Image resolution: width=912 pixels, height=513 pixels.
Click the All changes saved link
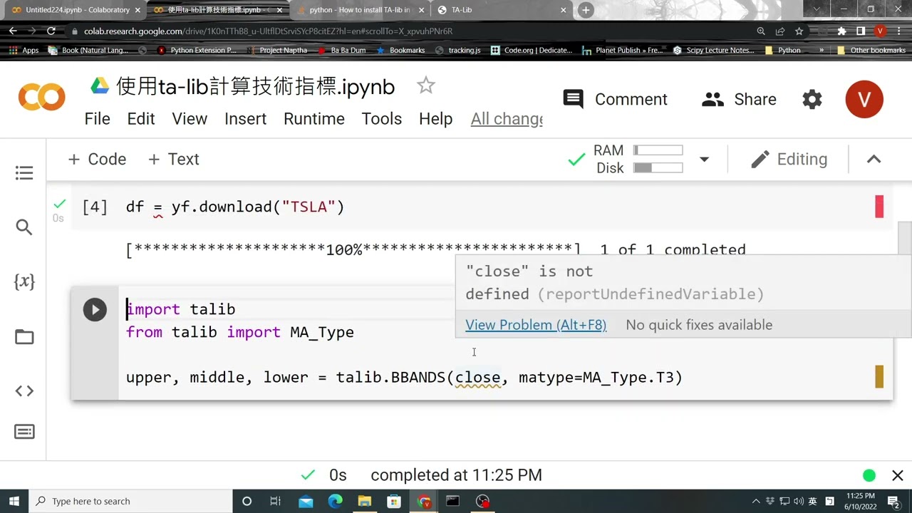tap(507, 119)
